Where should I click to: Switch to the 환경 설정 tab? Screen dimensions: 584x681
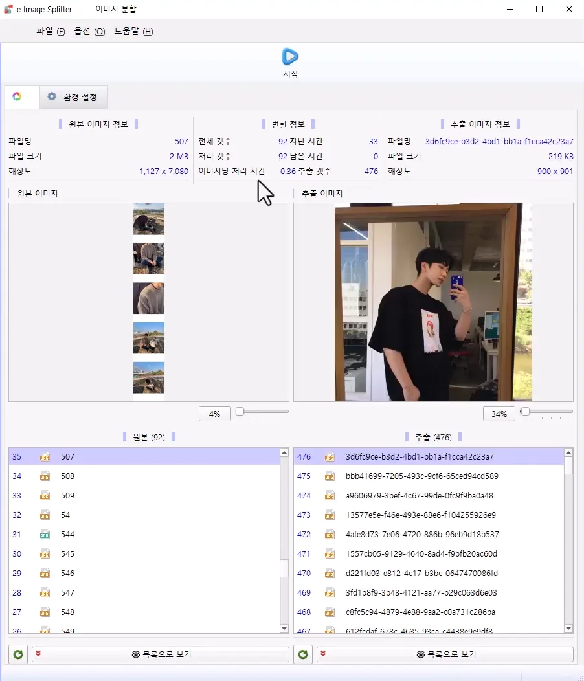[73, 97]
